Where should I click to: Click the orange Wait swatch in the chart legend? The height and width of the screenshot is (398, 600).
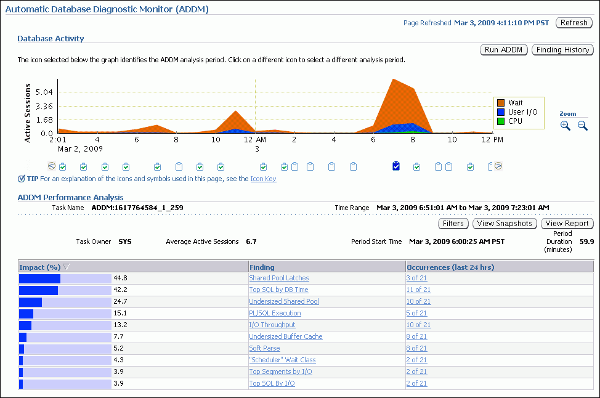(x=501, y=102)
